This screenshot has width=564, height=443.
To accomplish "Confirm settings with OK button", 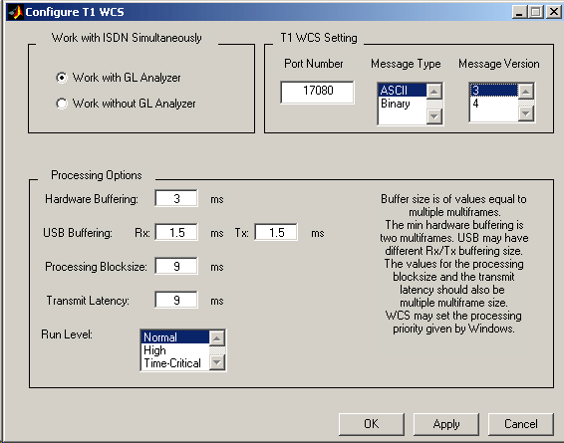I will (372, 424).
